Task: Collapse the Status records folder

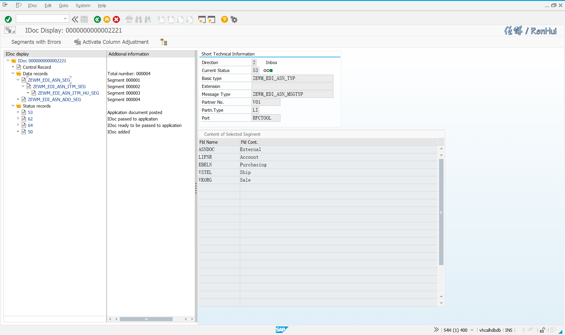Action: coord(13,106)
